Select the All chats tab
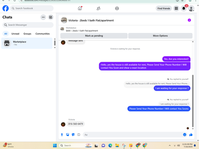This screenshot has height=149, width=199. click(x=6, y=34)
